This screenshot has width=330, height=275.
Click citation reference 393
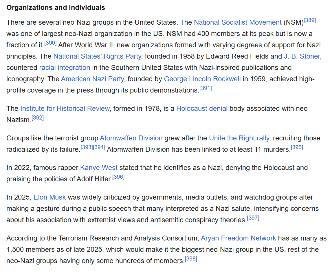click(86, 147)
